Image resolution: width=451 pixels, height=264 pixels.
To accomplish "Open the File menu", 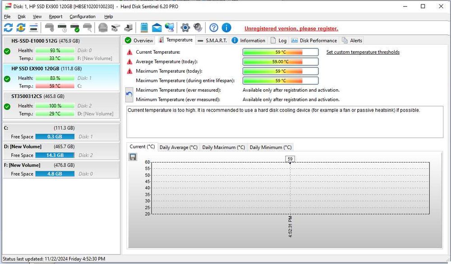I will coord(7,17).
